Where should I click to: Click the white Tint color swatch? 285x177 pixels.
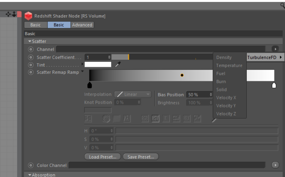tap(98, 64)
